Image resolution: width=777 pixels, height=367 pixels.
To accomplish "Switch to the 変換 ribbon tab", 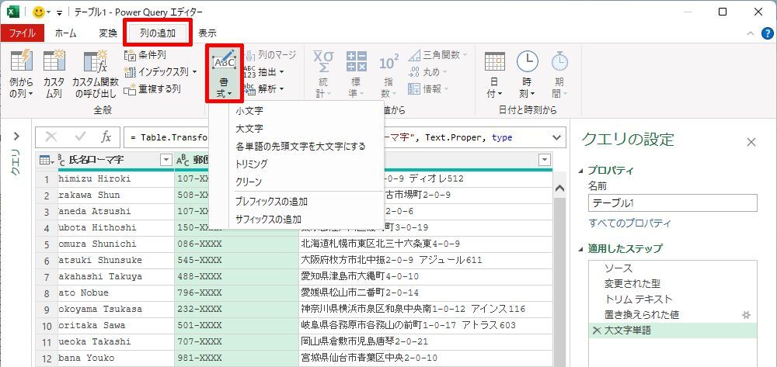I will click(x=108, y=33).
